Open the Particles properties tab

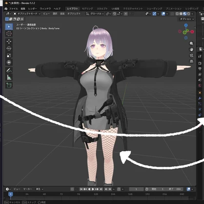(x=200, y=103)
